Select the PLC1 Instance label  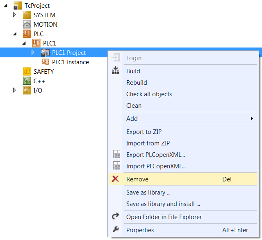[x=71, y=62]
